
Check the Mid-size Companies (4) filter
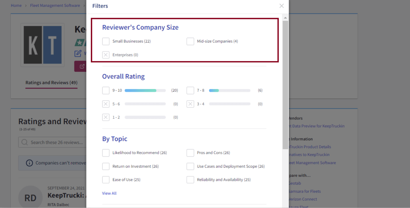pos(190,41)
